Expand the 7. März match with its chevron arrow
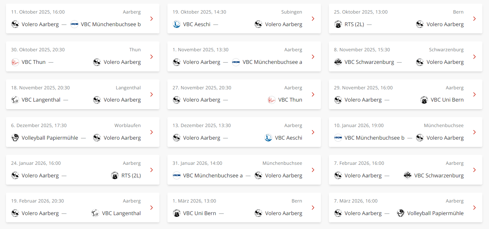Screen dimensions: 489x229 click(x=474, y=207)
